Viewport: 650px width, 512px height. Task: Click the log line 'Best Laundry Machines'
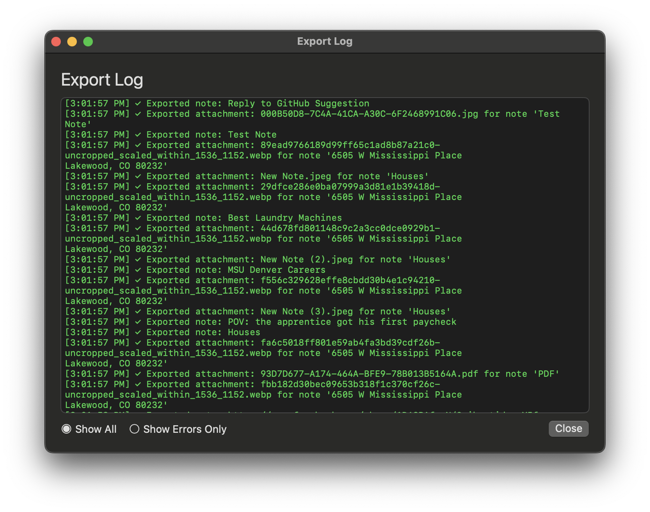(204, 218)
